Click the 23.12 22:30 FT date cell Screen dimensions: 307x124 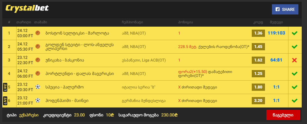click(25, 60)
